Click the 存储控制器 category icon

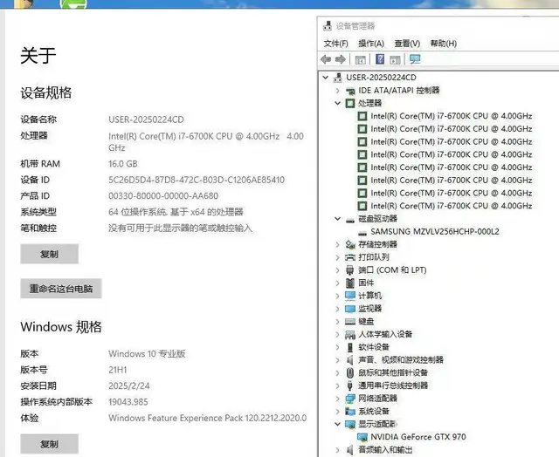(350, 244)
